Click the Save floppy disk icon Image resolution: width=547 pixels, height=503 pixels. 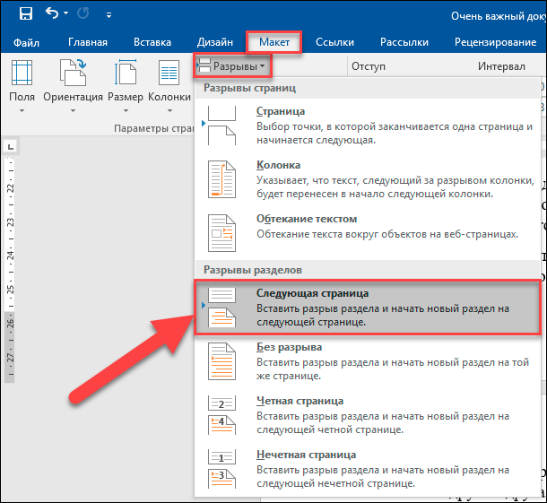click(26, 13)
